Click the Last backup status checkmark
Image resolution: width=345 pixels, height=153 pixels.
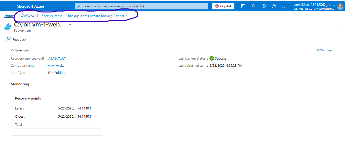pos(211,58)
